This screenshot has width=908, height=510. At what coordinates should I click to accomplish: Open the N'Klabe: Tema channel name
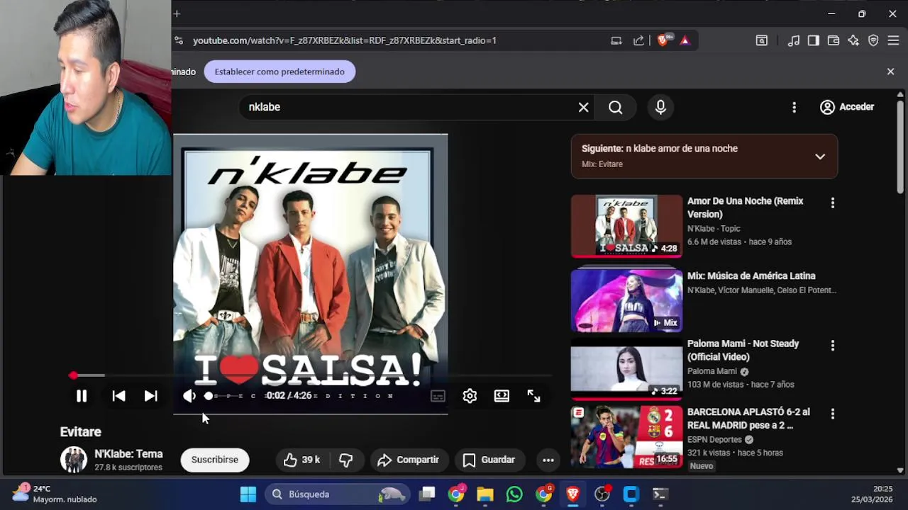pyautogui.click(x=128, y=454)
